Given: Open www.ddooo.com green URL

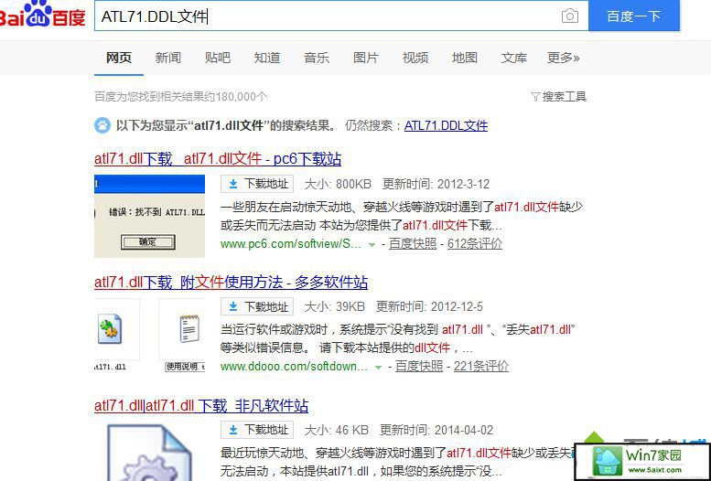Looking at the screenshot, I should click(x=295, y=367).
